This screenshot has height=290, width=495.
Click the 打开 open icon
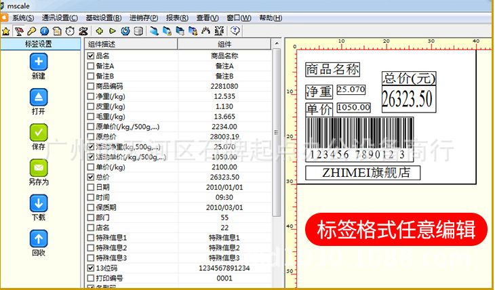coord(39,97)
